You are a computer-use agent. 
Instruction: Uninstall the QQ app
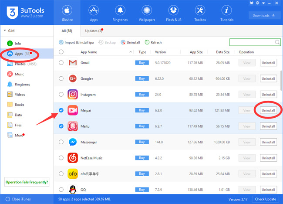pos(268,190)
